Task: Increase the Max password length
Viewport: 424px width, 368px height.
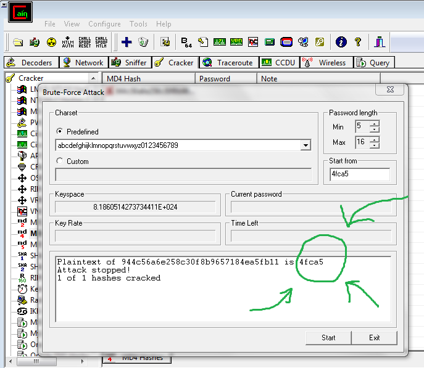Action: pos(374,139)
